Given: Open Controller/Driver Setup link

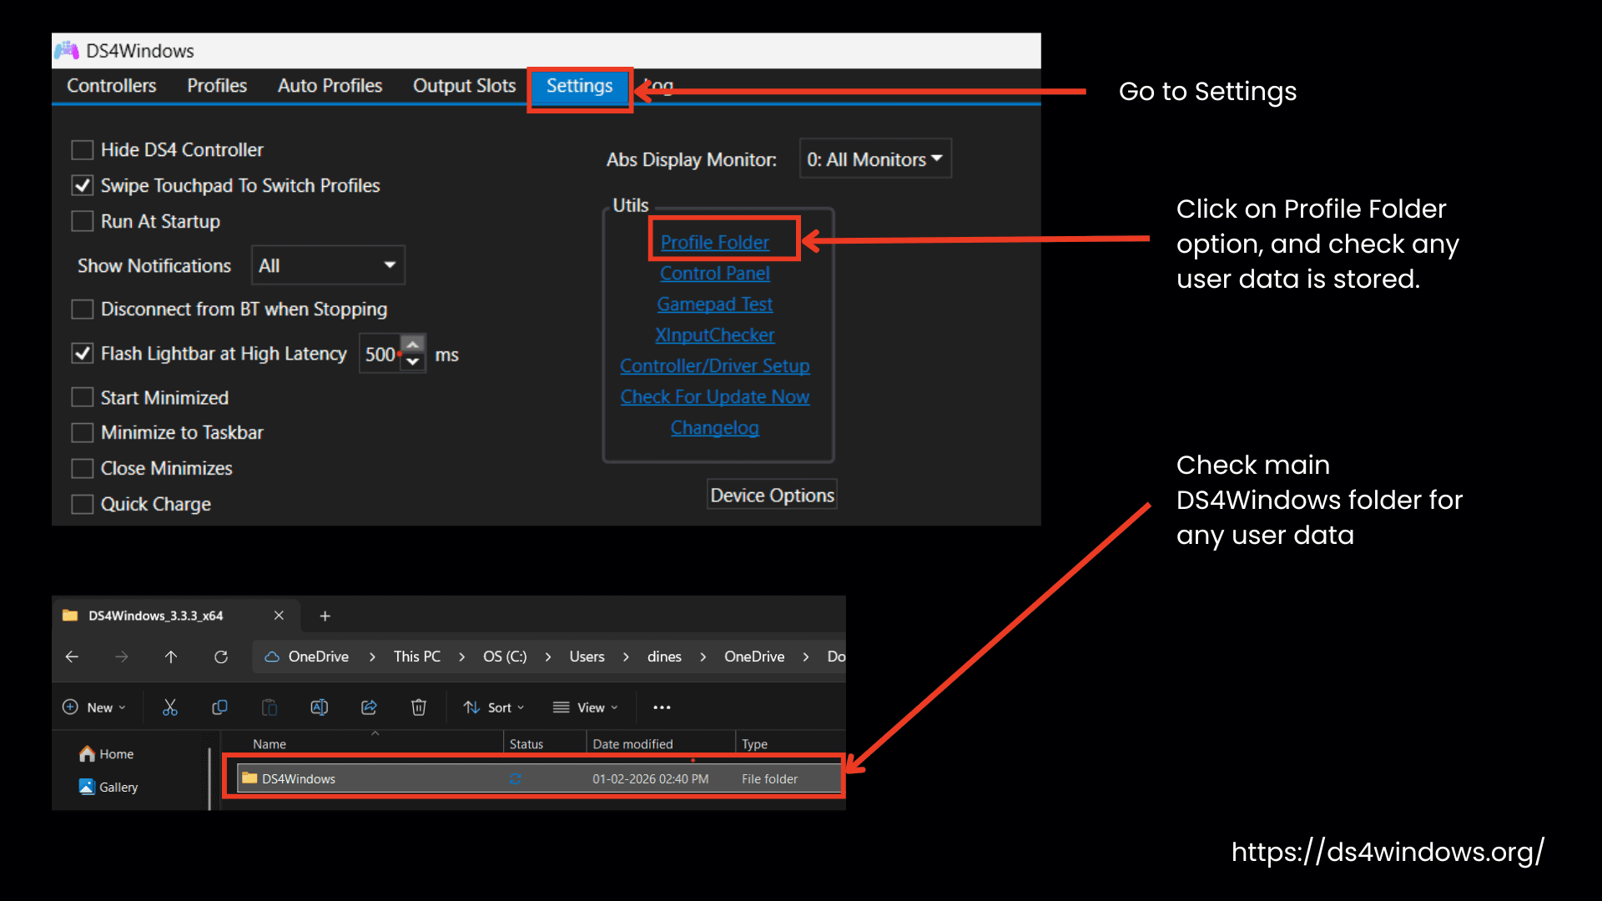Looking at the screenshot, I should pos(715,365).
